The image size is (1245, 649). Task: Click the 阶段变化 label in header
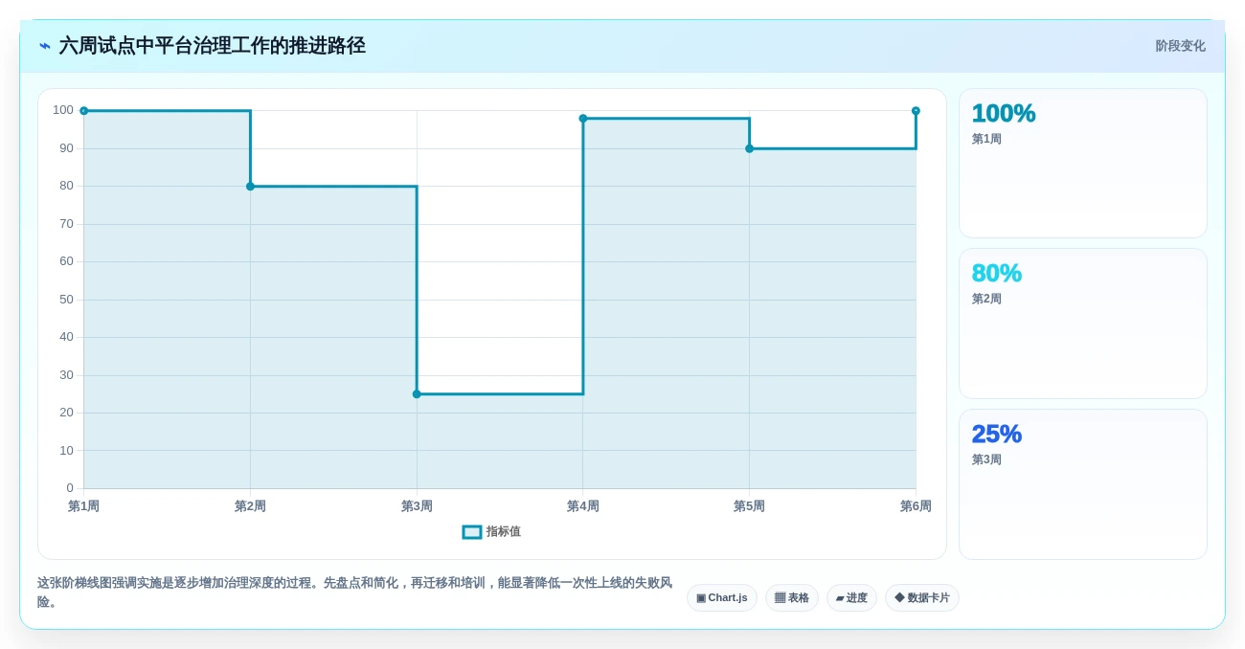pyautogui.click(x=1180, y=46)
